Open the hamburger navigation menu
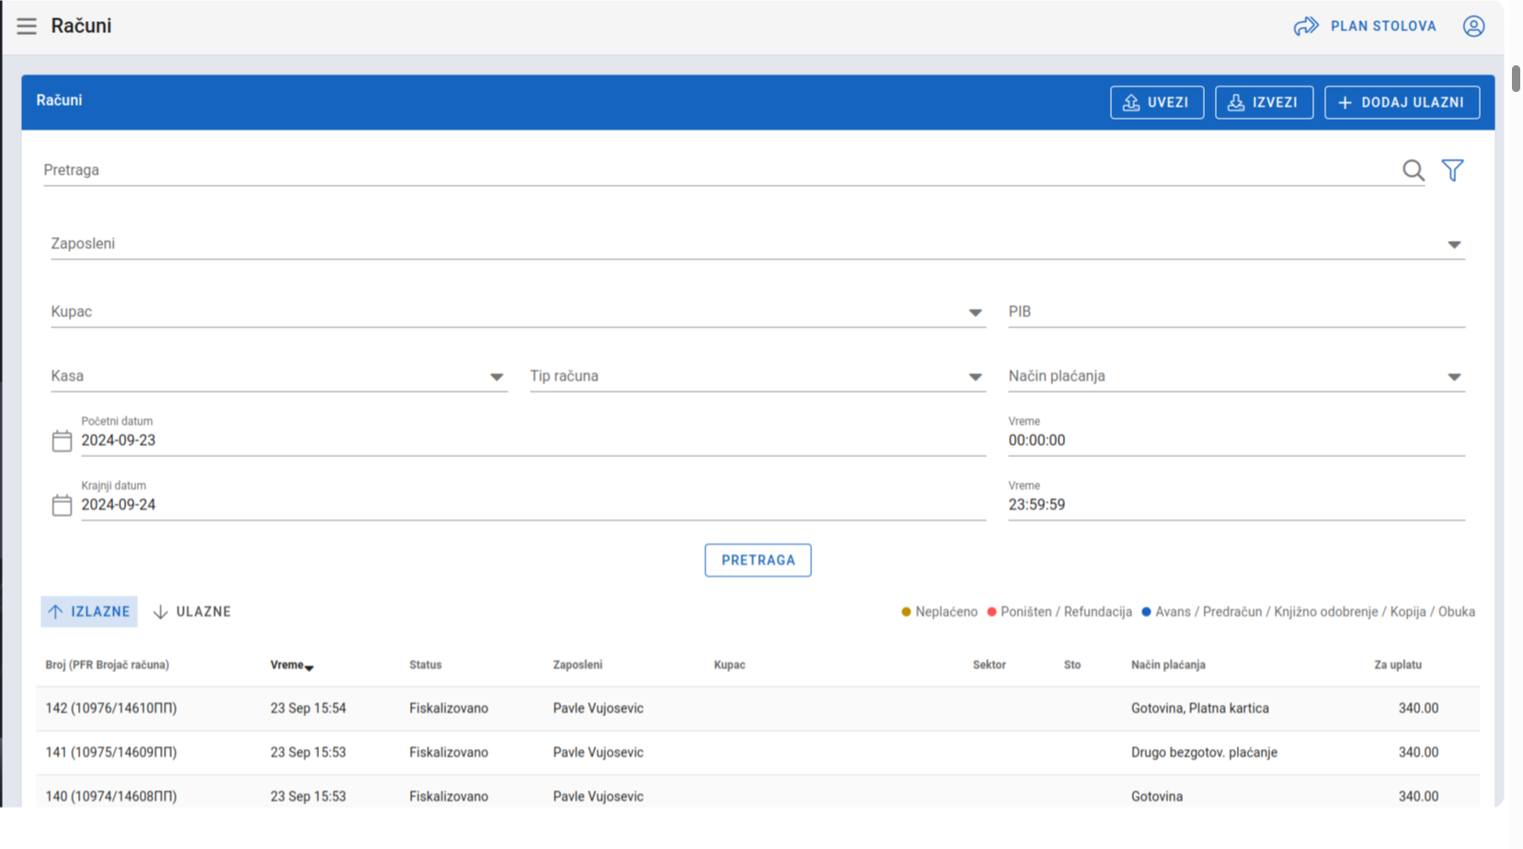Viewport: 1523px width, 849px height. (27, 26)
